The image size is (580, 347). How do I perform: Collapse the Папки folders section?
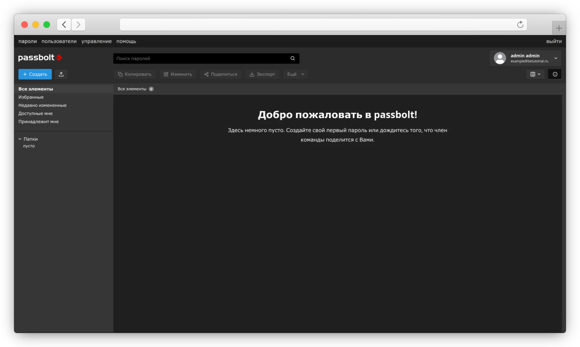20,139
